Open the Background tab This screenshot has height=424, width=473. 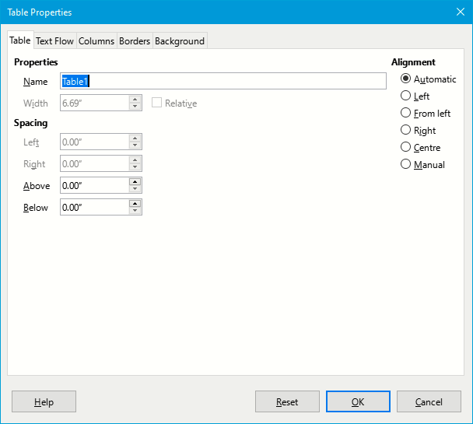pos(180,40)
